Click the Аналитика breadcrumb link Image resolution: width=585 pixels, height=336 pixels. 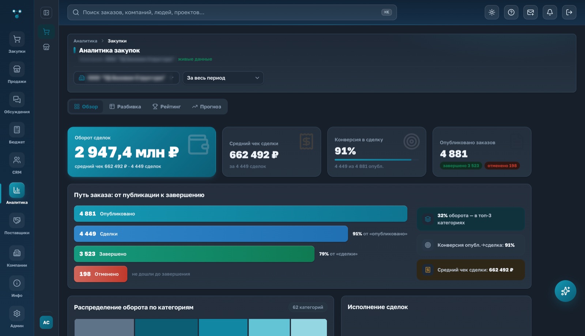pyautogui.click(x=85, y=41)
